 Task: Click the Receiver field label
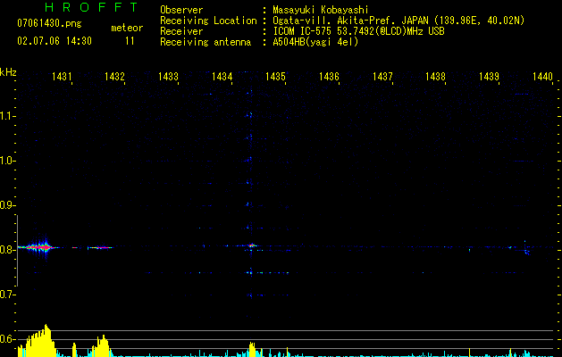click(181, 31)
